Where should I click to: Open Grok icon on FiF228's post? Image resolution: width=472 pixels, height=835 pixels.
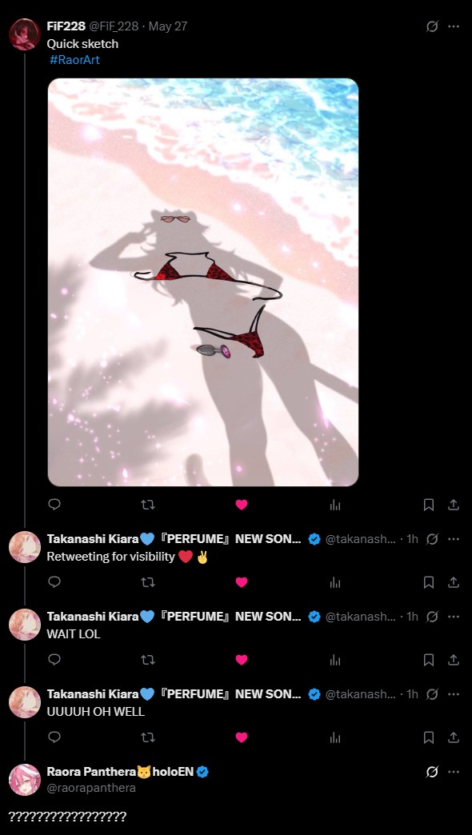pos(432,26)
